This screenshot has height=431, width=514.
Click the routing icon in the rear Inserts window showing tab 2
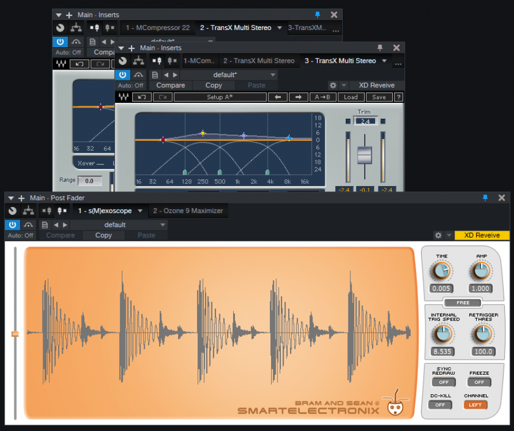pos(76,28)
